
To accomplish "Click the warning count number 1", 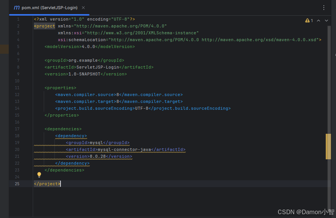I will coord(312,21).
